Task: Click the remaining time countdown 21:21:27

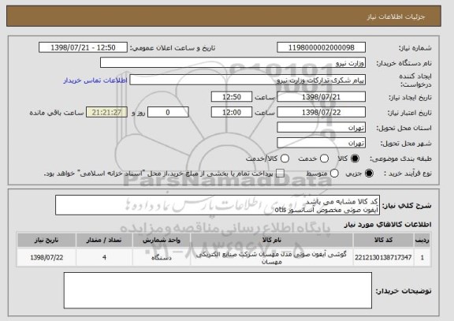Action: pos(106,112)
